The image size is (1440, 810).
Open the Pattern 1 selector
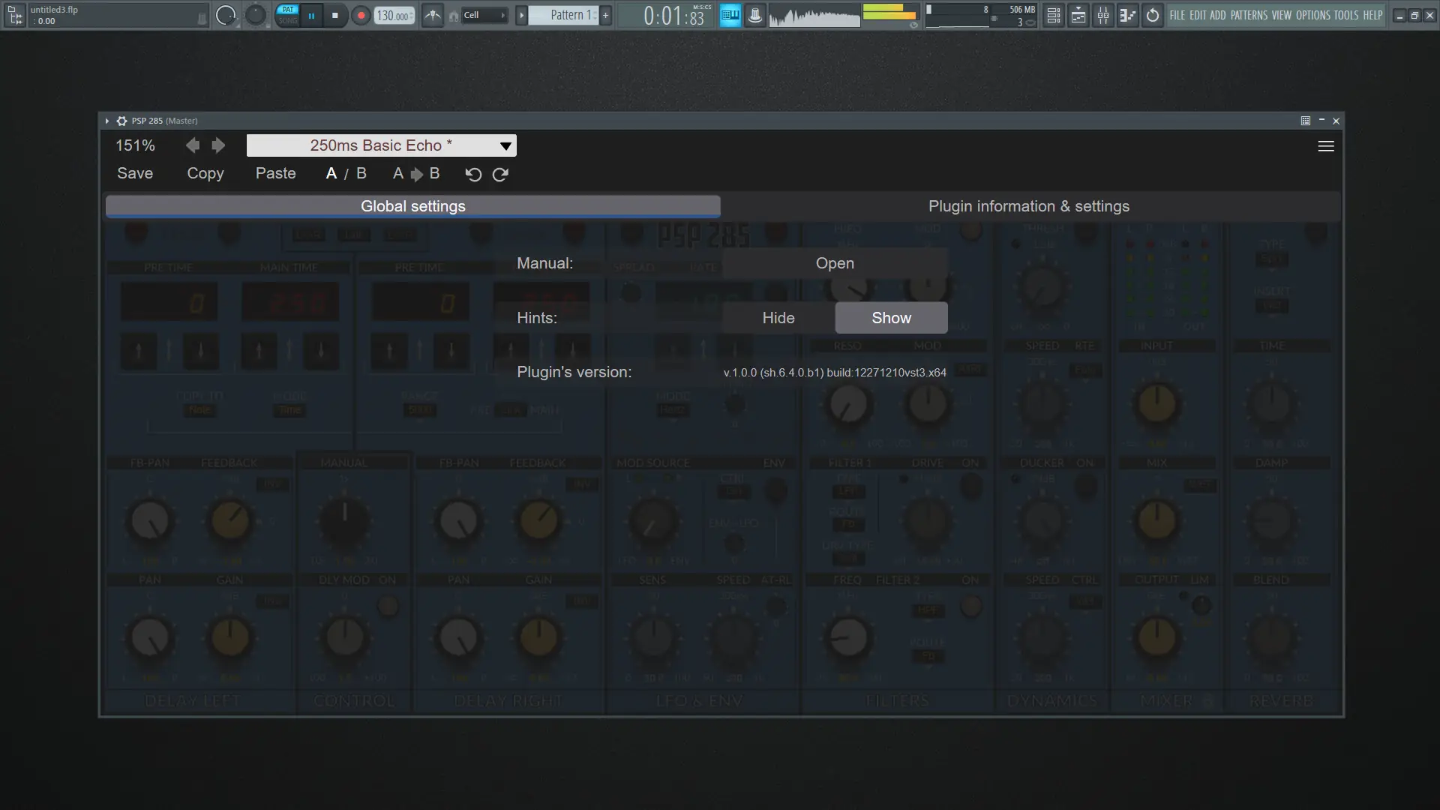click(x=566, y=15)
